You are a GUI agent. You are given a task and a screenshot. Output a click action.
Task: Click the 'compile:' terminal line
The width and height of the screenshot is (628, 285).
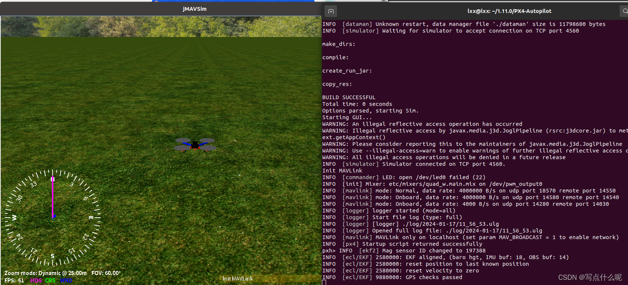click(x=335, y=57)
